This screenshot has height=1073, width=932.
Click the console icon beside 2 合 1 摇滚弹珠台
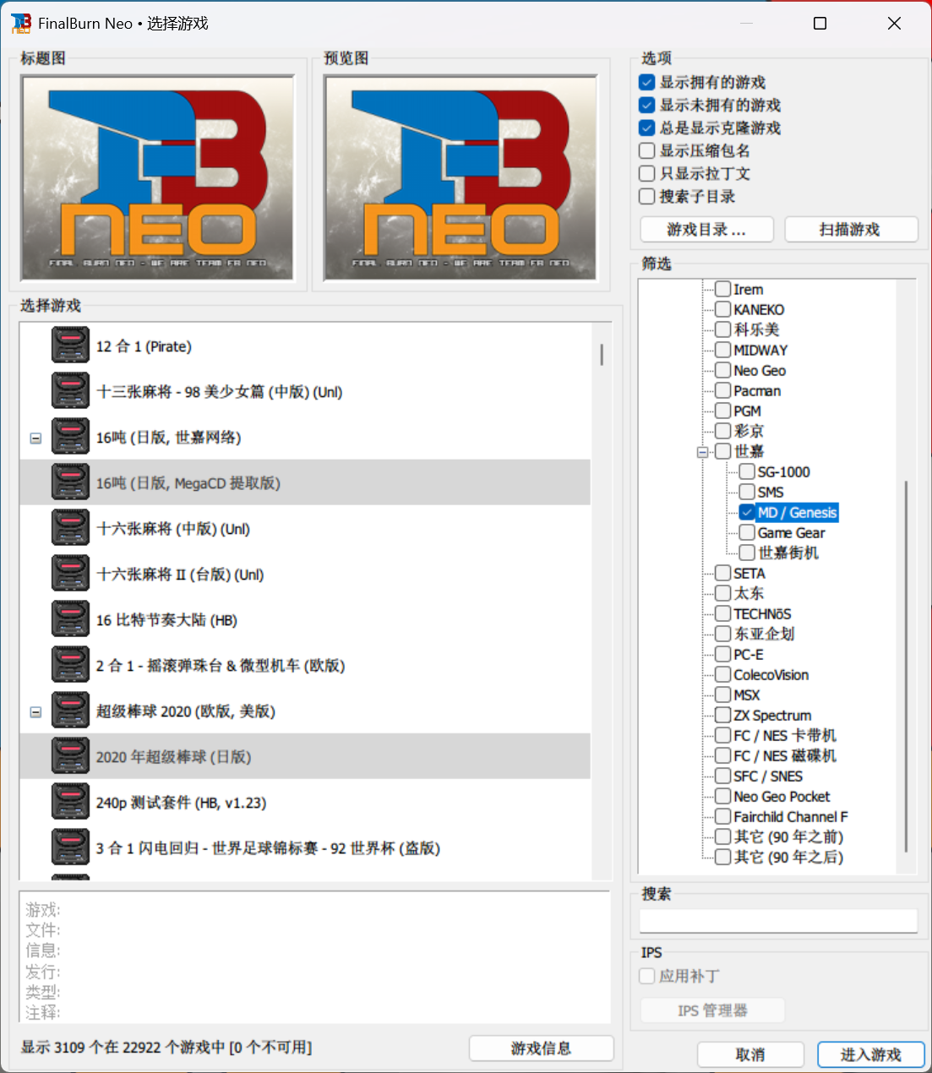70,666
